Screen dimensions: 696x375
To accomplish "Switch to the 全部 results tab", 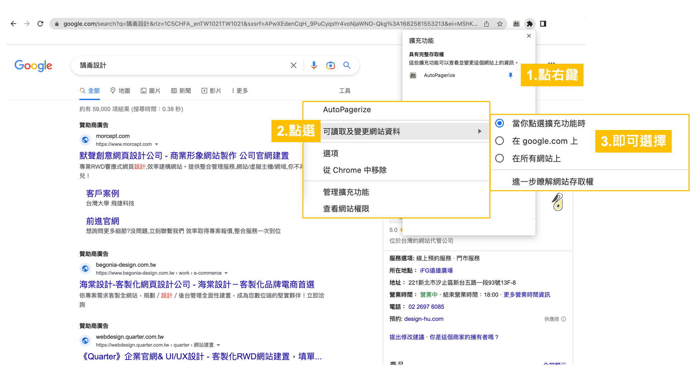I will coord(90,91).
